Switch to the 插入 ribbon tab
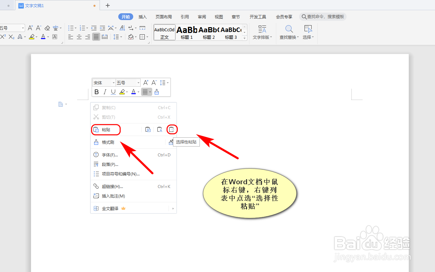 (143, 17)
